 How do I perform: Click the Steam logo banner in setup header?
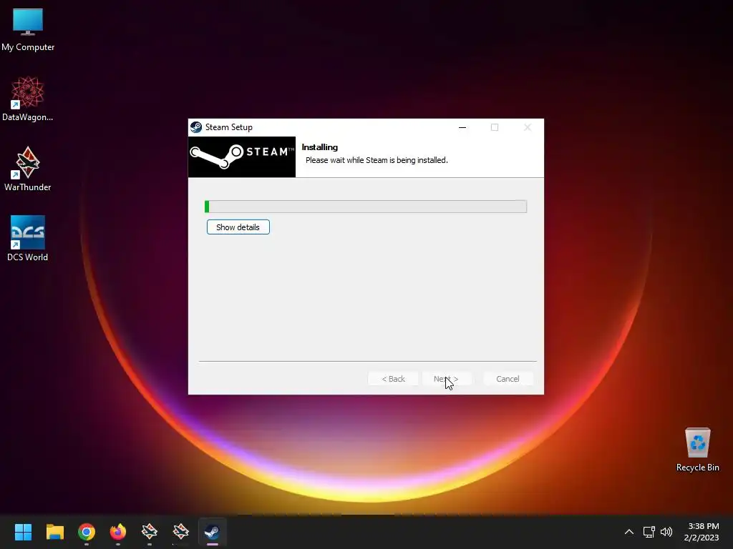pyautogui.click(x=242, y=157)
